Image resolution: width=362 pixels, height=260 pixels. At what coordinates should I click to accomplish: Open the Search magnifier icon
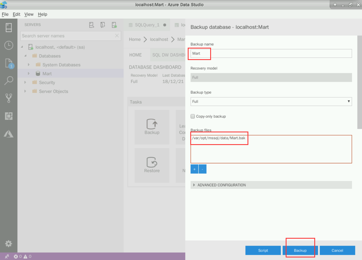coord(9,81)
